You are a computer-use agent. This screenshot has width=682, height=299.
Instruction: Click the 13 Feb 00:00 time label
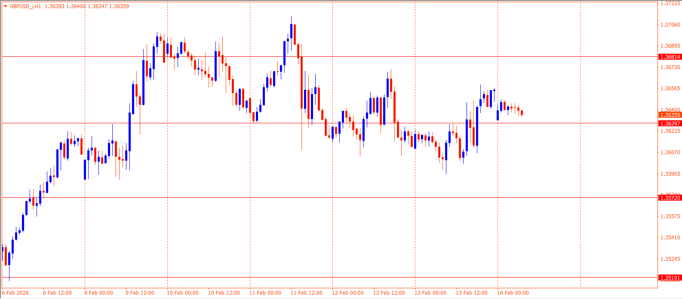(430, 293)
